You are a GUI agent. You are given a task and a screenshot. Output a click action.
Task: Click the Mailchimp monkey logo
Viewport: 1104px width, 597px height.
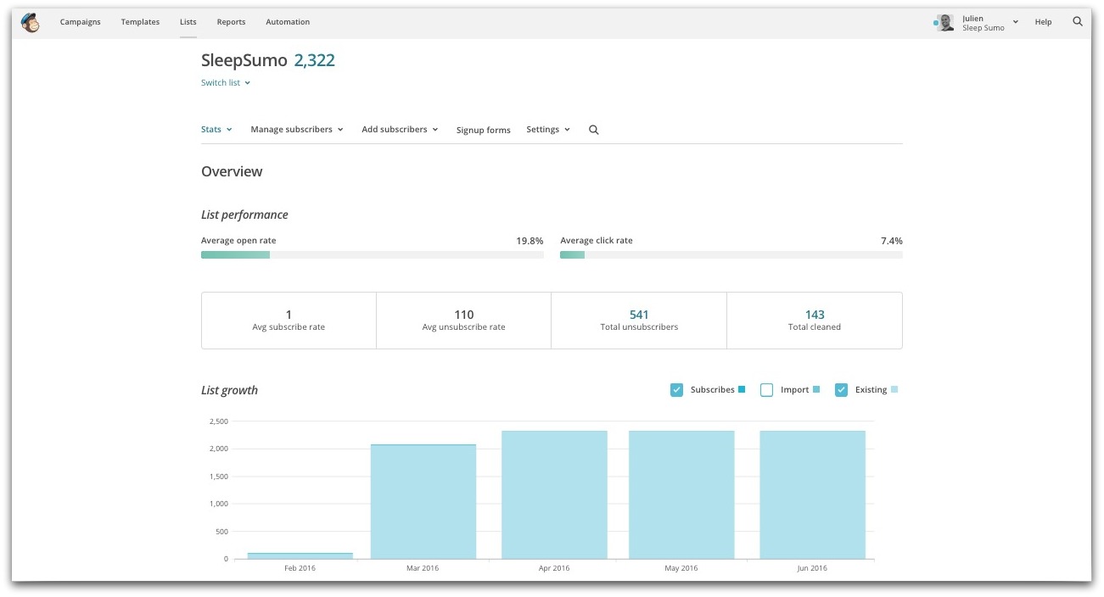click(31, 22)
